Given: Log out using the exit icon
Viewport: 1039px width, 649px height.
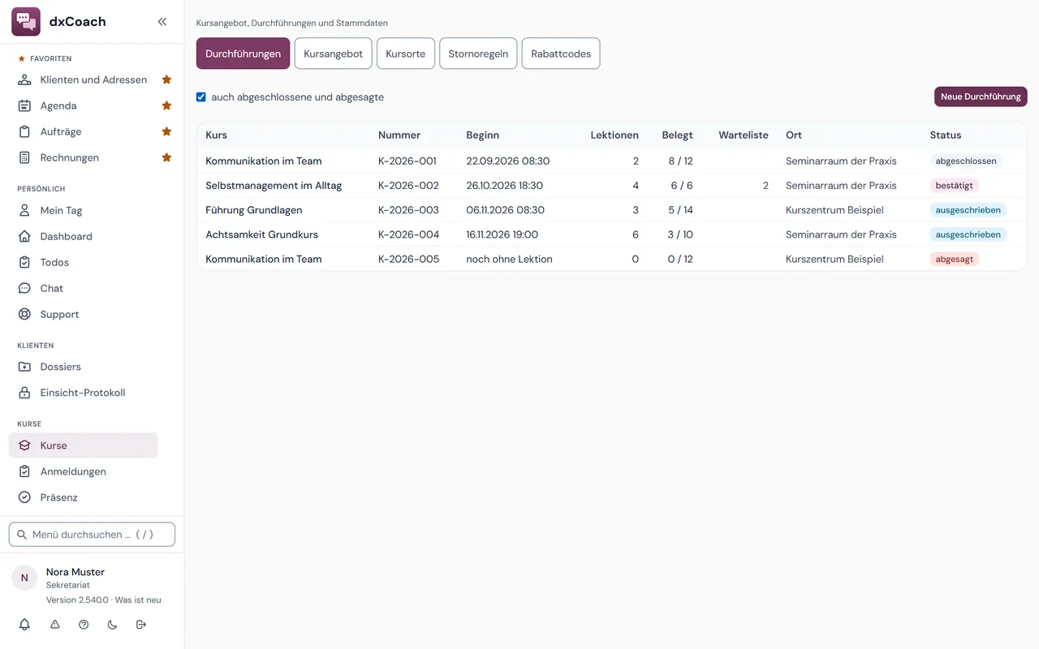Looking at the screenshot, I should [x=141, y=625].
